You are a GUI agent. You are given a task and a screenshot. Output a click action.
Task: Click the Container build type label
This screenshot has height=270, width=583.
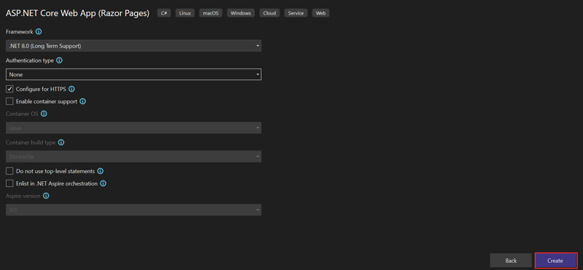pos(31,142)
